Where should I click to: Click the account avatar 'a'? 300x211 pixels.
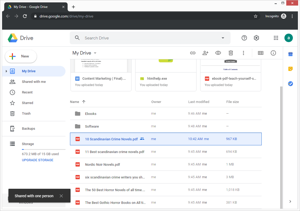click(x=289, y=38)
